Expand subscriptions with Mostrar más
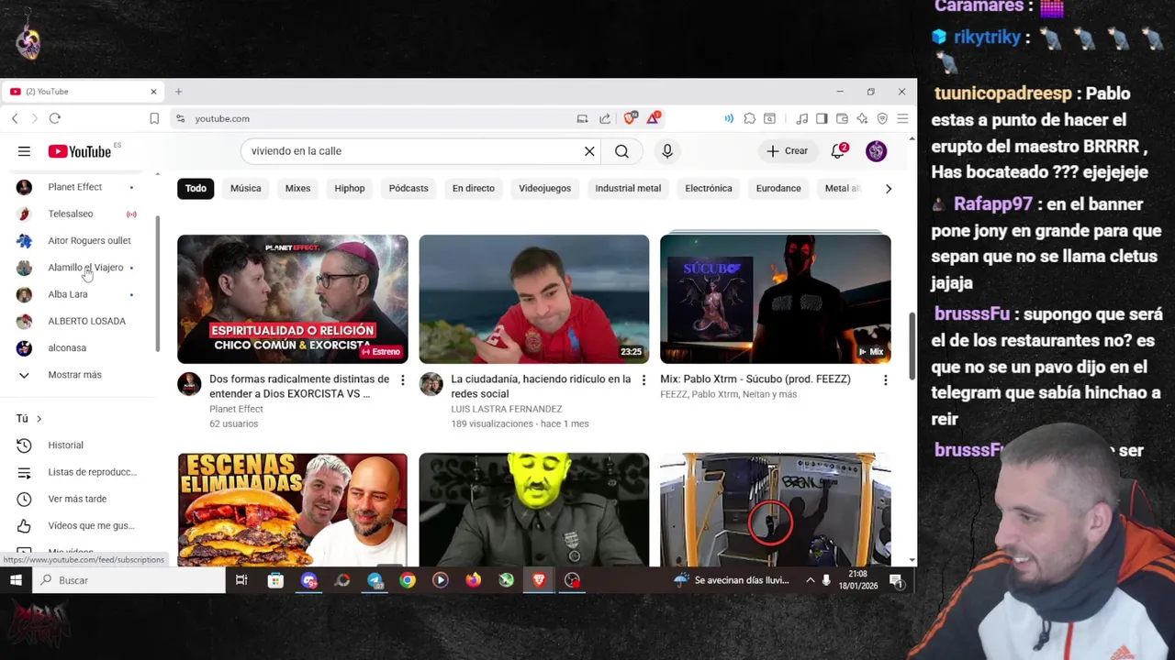Screen dimensions: 1175x660 pyautogui.click(x=75, y=375)
